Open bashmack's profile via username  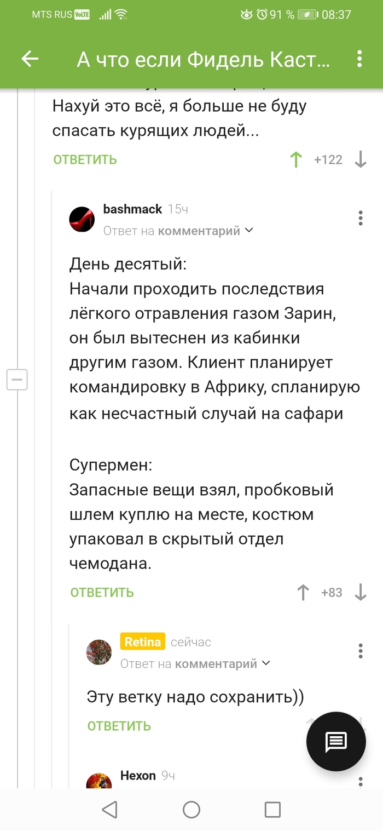[132, 209]
